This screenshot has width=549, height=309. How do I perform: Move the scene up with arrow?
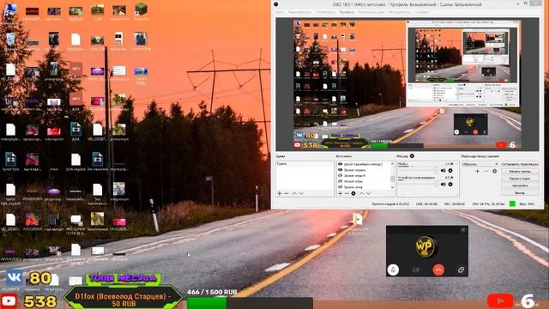tap(294, 193)
